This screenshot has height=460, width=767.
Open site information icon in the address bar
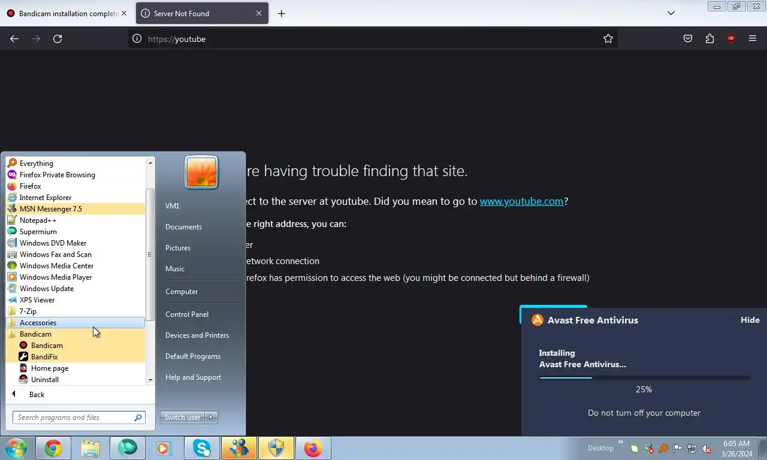pos(137,39)
